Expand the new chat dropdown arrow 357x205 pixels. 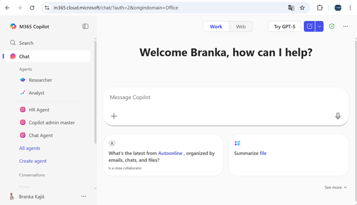click(320, 26)
